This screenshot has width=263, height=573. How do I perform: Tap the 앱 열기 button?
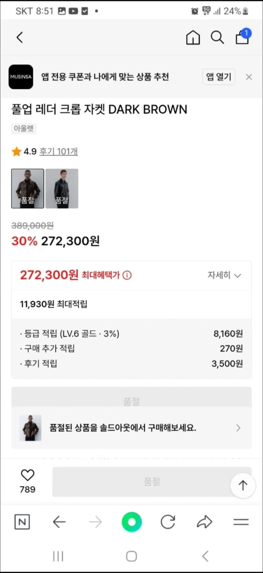click(x=219, y=76)
